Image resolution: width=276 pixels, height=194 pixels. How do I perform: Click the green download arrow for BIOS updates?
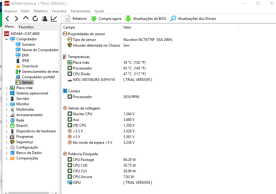coord(128,19)
